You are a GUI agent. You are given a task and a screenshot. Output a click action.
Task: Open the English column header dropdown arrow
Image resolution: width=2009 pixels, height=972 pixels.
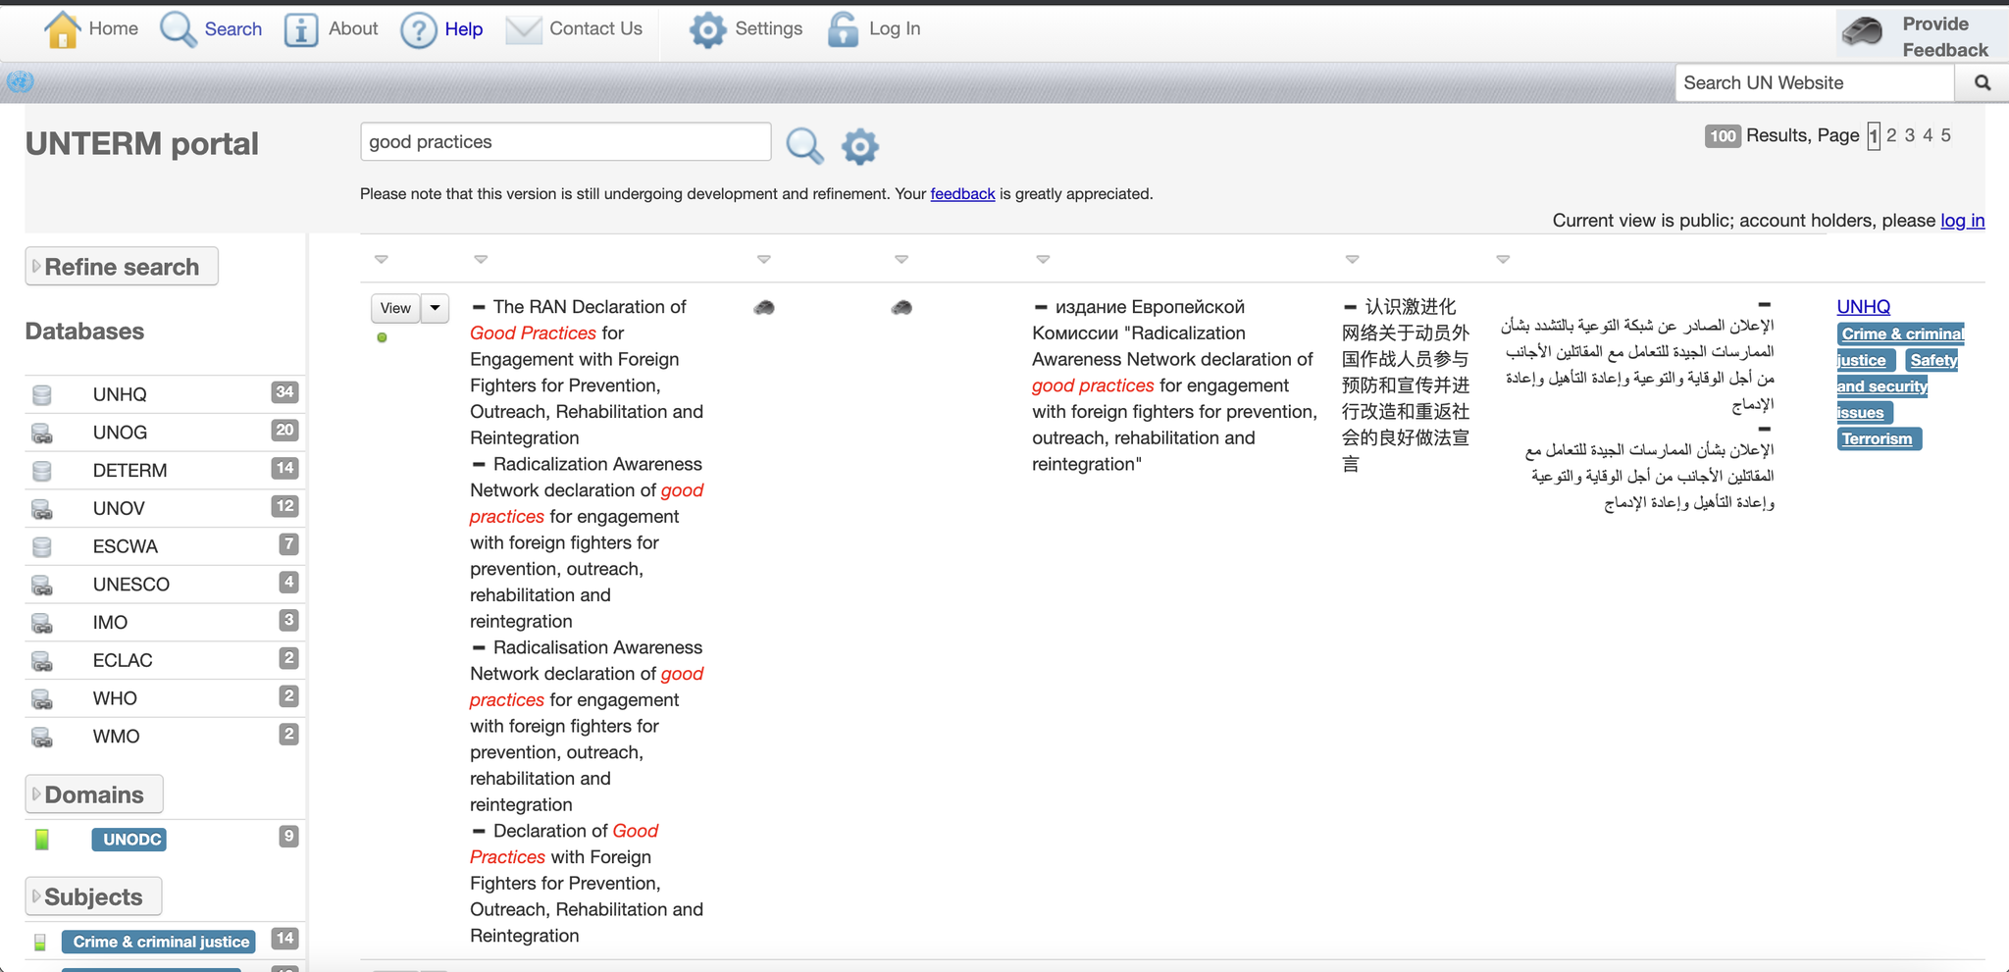481,260
